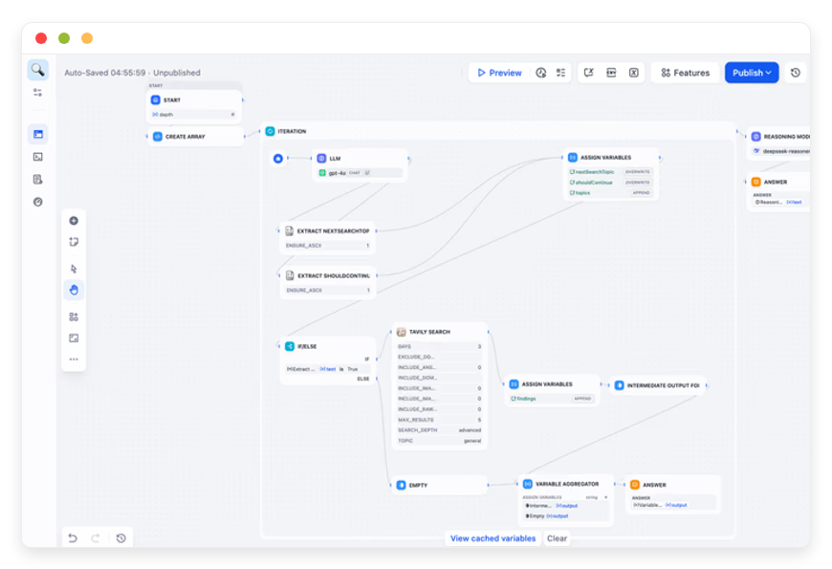This screenshot has height=569, width=832.
Task: Click the iteration start circle icon
Action: [x=278, y=158]
